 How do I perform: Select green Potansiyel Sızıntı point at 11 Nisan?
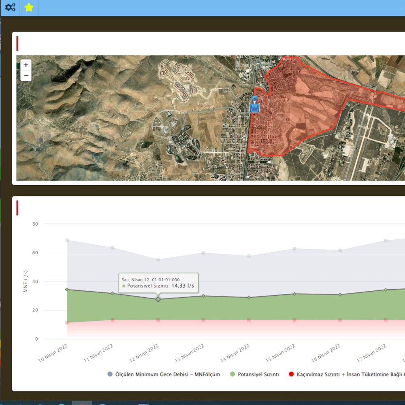point(113,293)
